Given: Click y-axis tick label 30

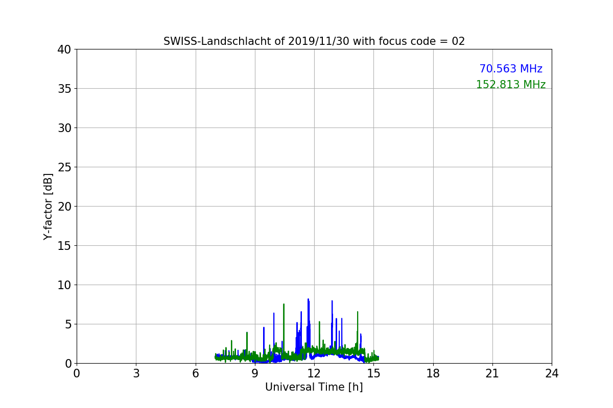Looking at the screenshot, I should coord(64,128).
